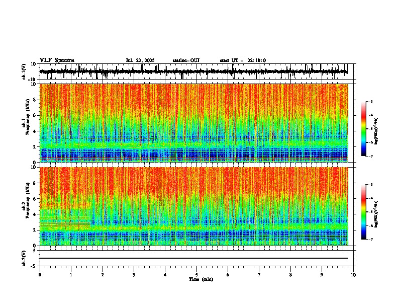This screenshot has height=308, width=398.
Task: Click the ch.2 spectrogram color scale bar
Action: click(364, 212)
